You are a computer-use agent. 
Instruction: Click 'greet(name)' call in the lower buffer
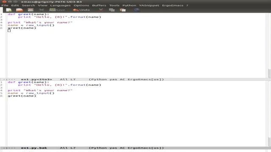[x=22, y=96]
